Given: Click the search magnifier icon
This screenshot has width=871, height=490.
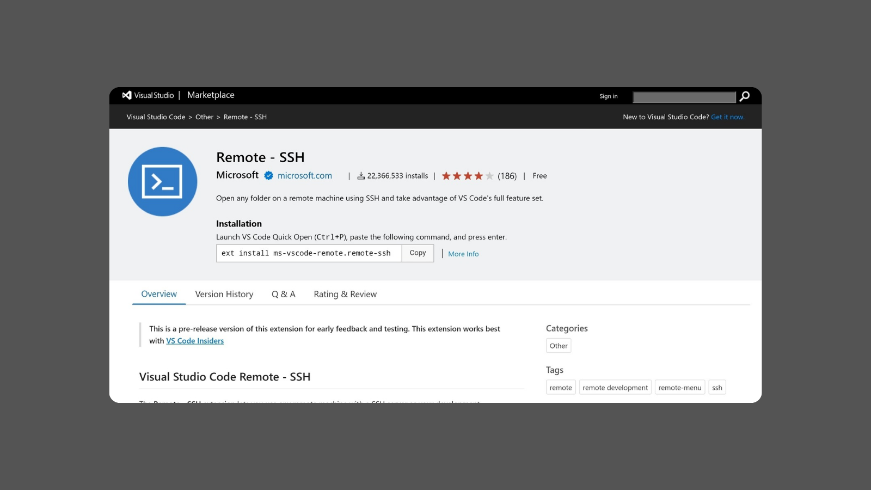Looking at the screenshot, I should pos(745,96).
